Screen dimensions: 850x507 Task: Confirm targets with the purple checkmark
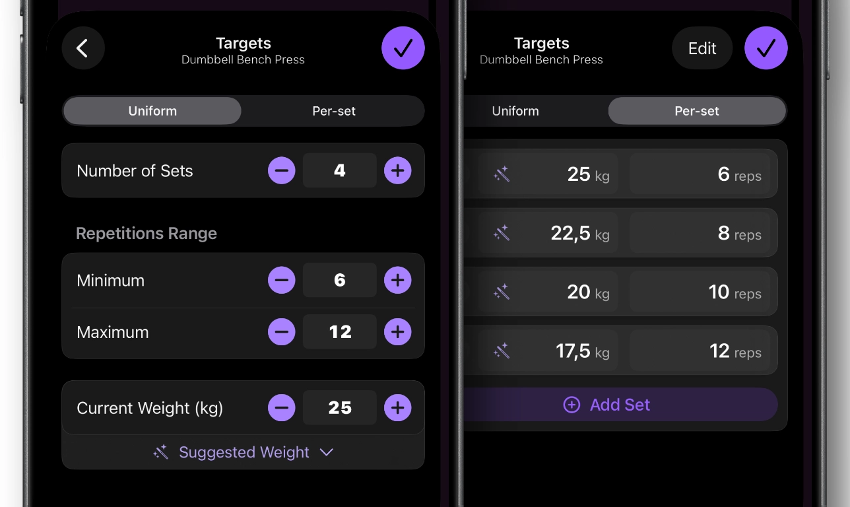click(x=403, y=48)
